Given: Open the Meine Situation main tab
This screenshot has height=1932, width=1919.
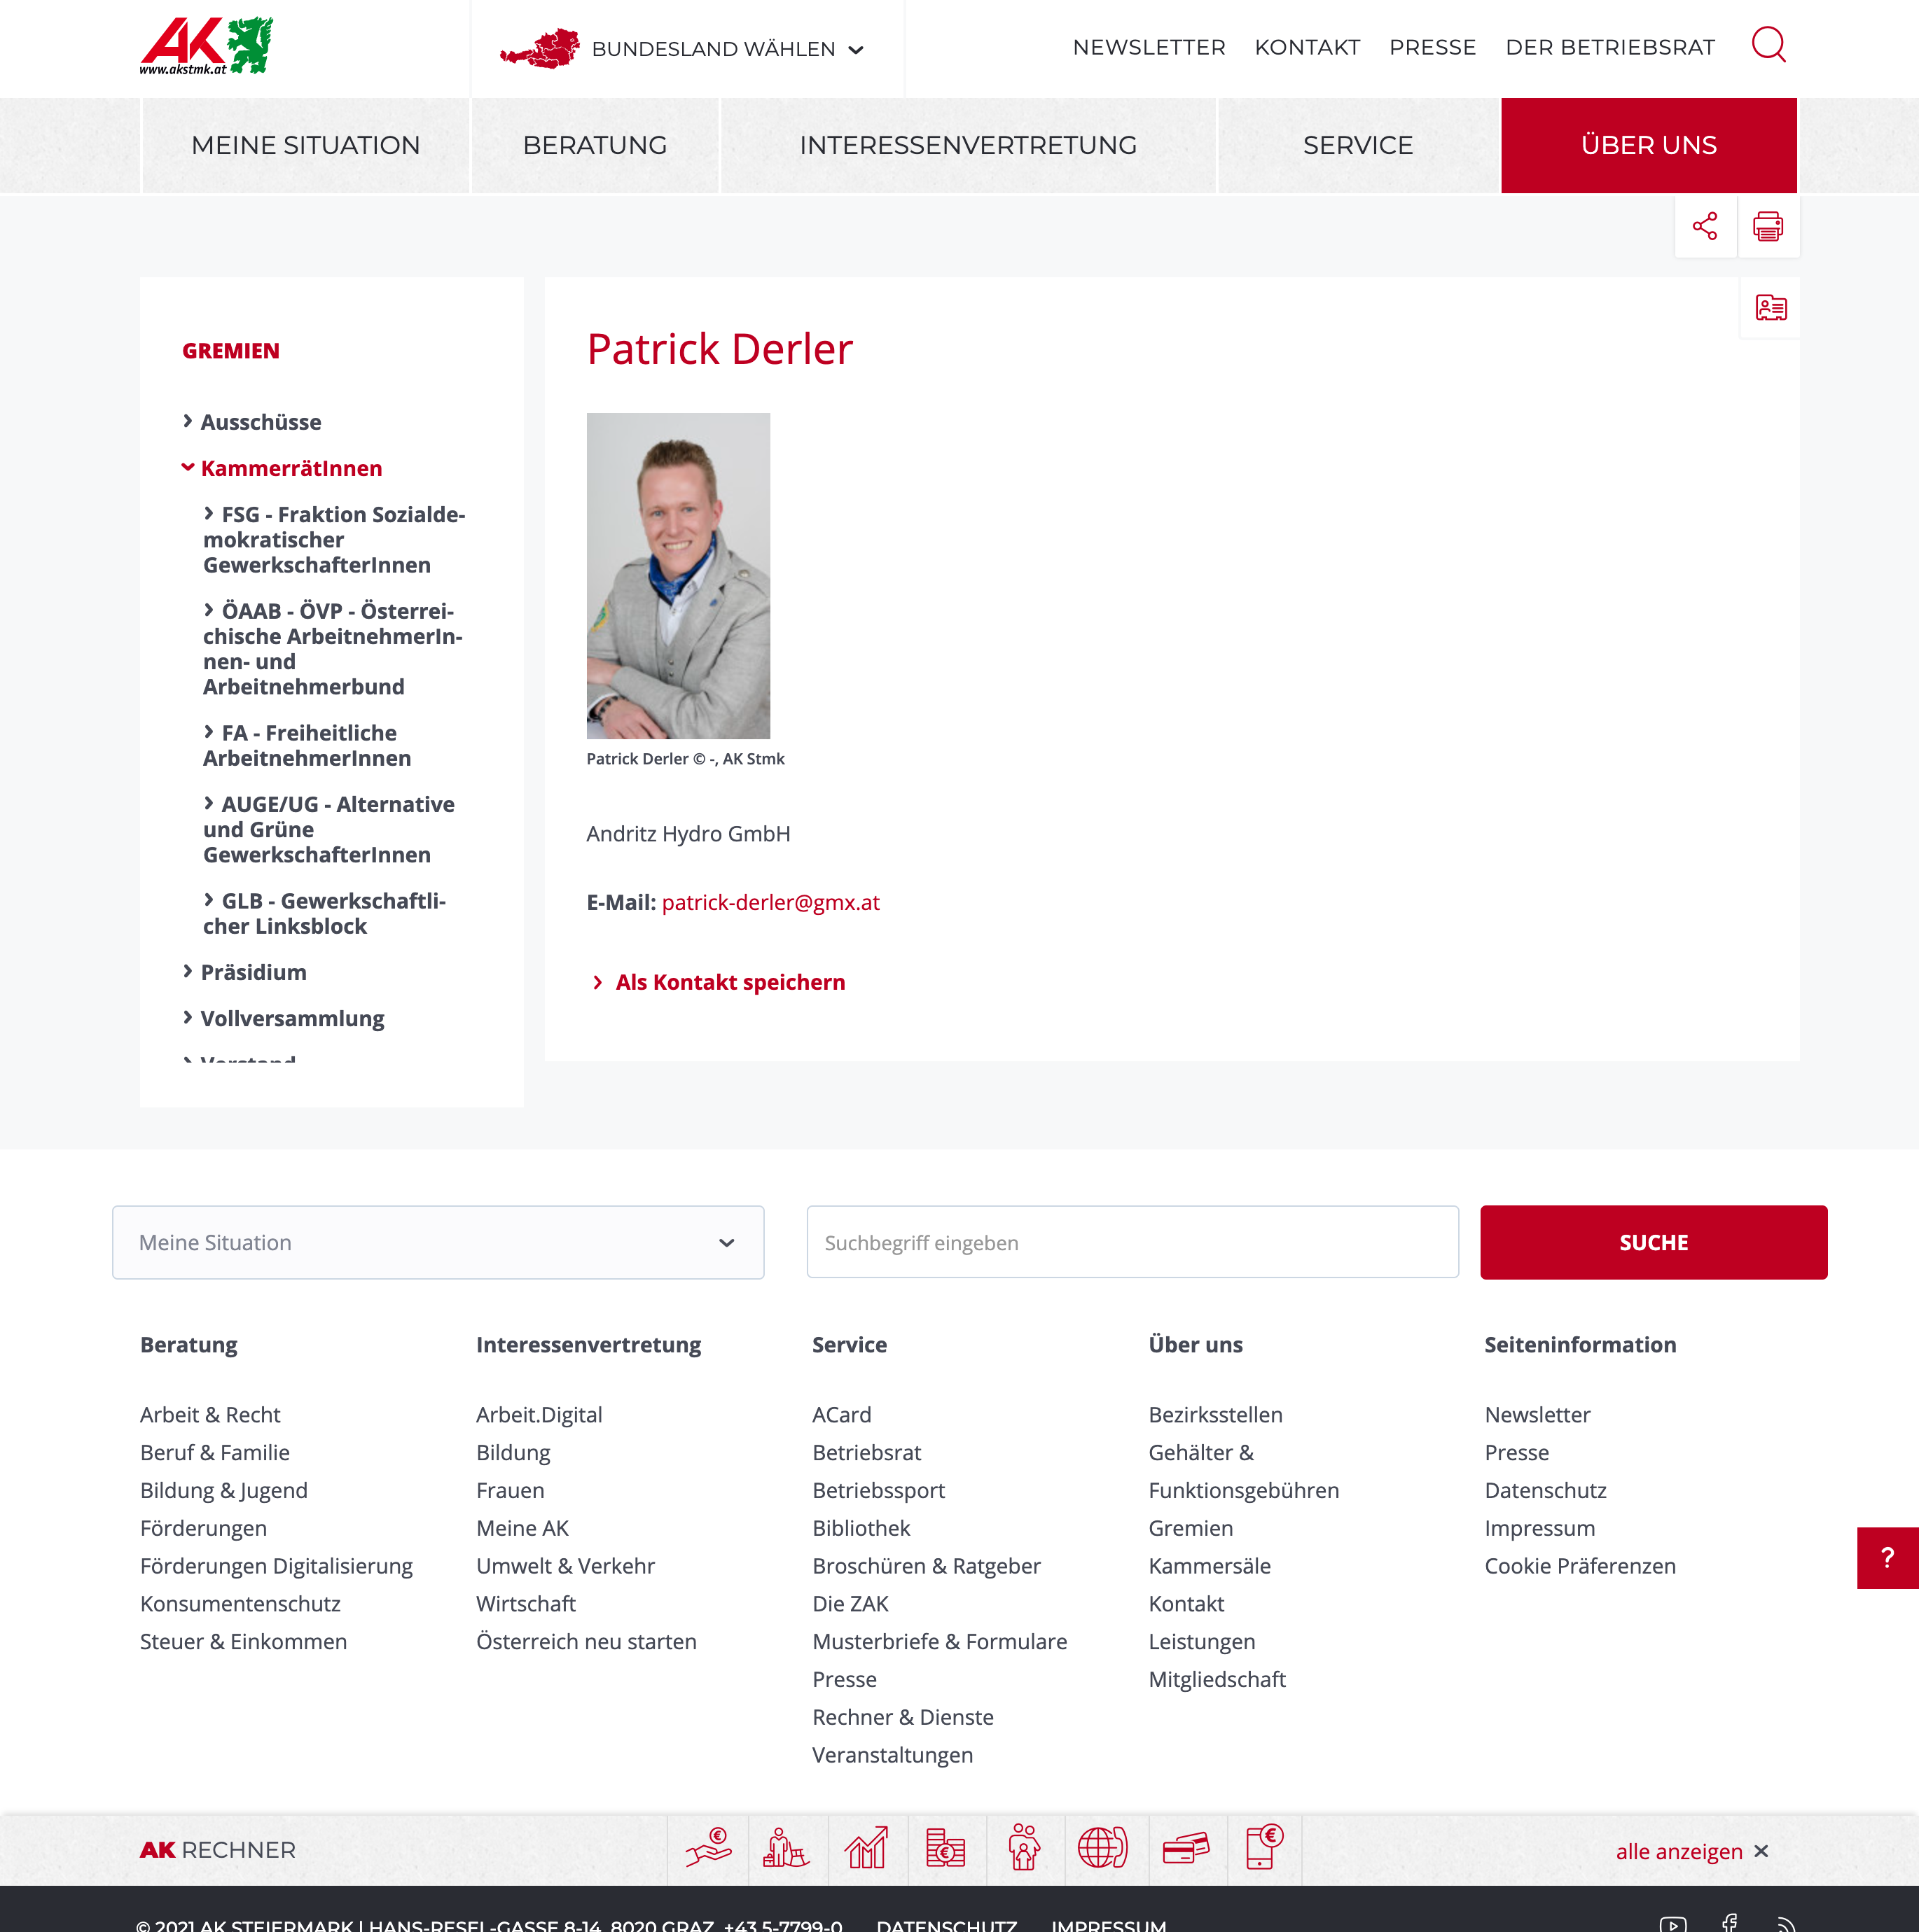Looking at the screenshot, I should (305, 145).
